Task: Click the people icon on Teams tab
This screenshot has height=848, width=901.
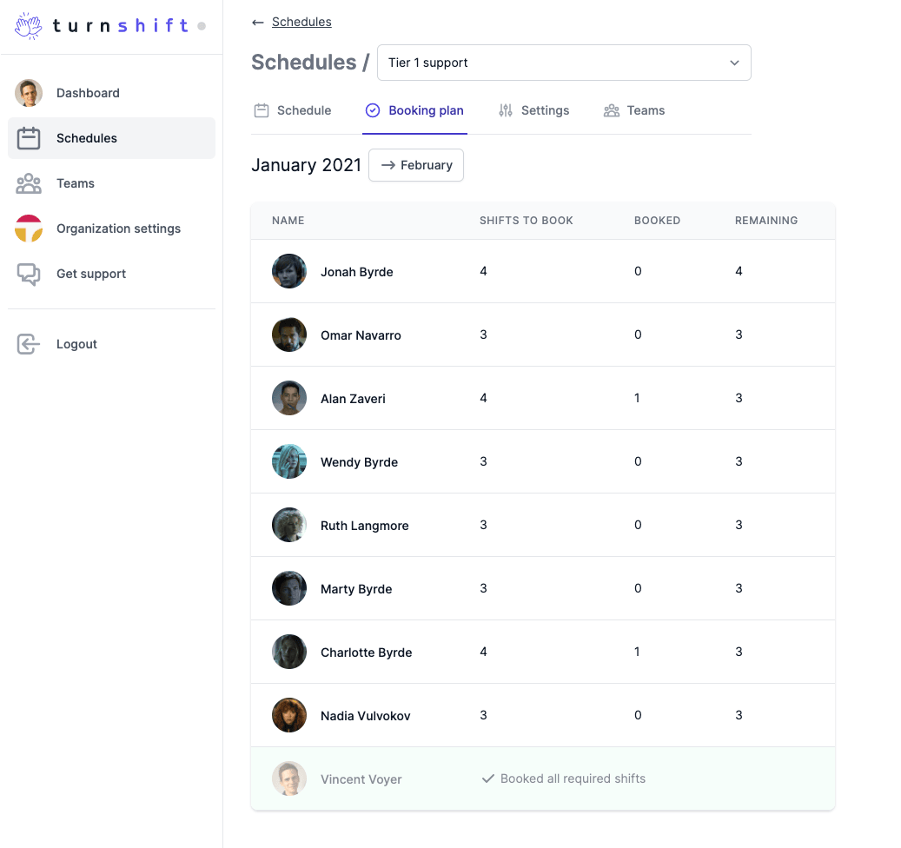Action: 612,110
